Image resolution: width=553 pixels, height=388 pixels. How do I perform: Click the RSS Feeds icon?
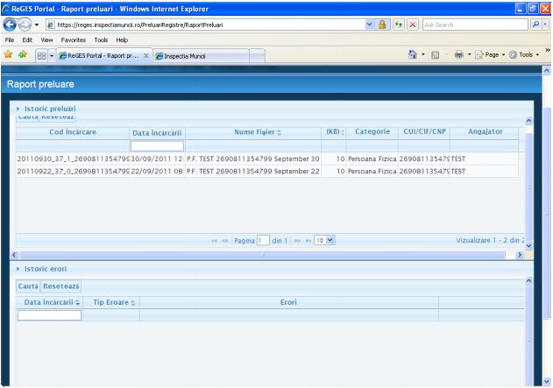pos(436,55)
